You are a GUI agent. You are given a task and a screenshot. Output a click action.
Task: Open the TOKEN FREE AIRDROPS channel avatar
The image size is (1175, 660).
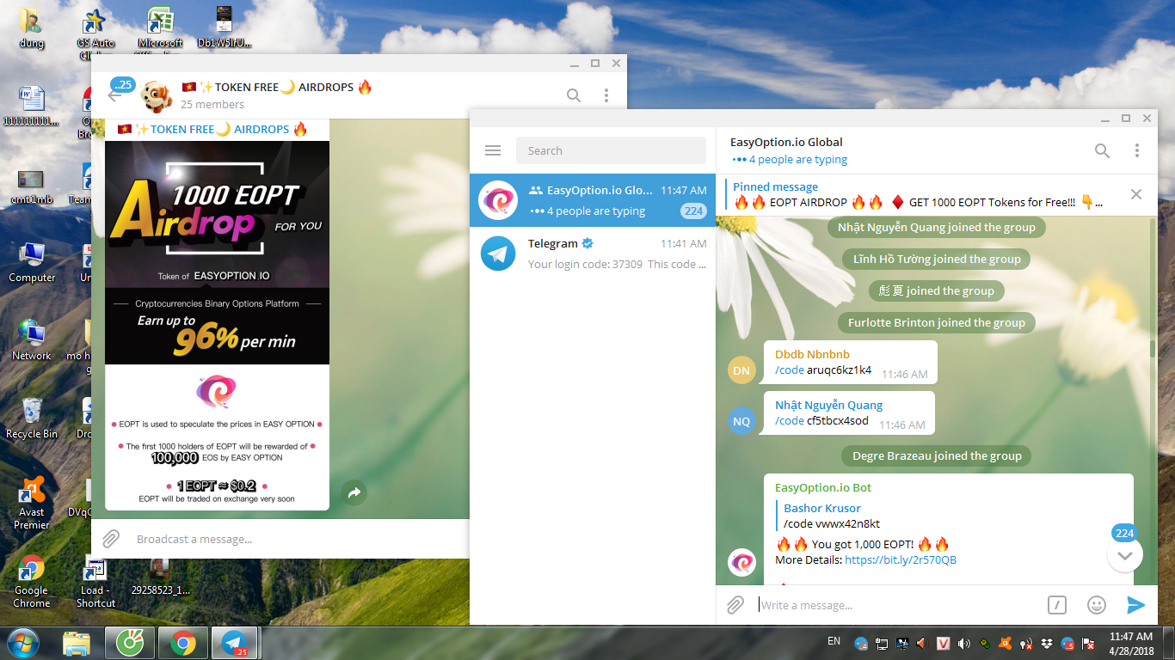click(x=156, y=95)
